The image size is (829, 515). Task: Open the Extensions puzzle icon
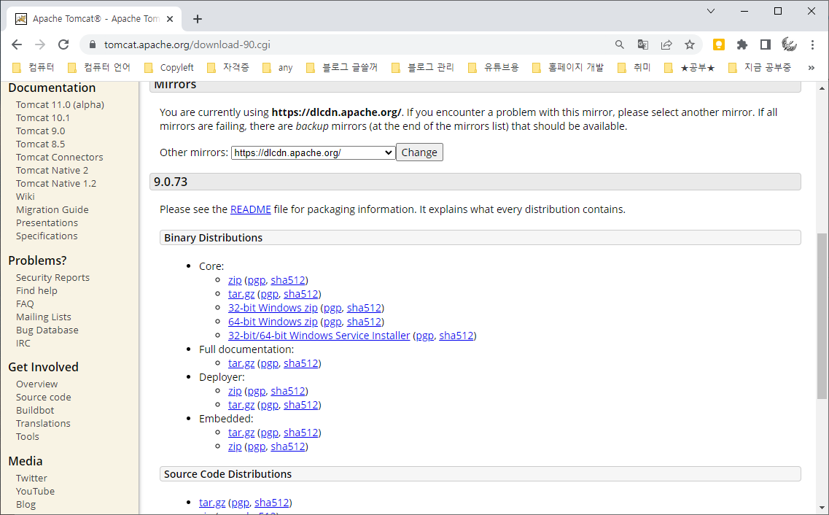pyautogui.click(x=742, y=45)
